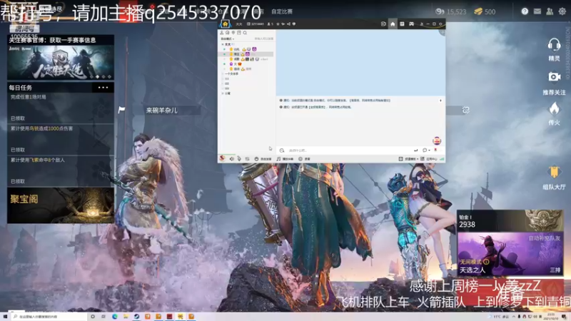This screenshot has height=321, width=571.
Task: Click the music note 播放伴奏 button
Action: coord(284,159)
